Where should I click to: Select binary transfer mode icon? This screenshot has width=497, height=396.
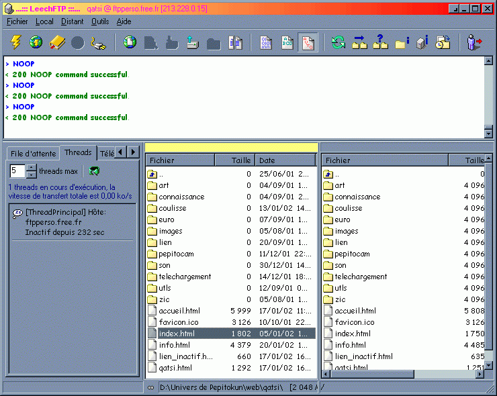265,43
